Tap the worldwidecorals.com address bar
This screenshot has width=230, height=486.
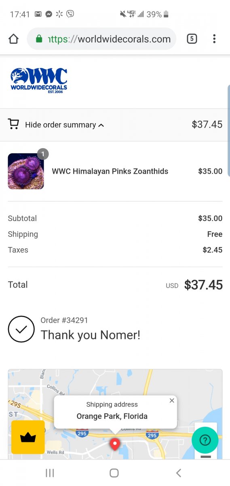click(x=101, y=39)
